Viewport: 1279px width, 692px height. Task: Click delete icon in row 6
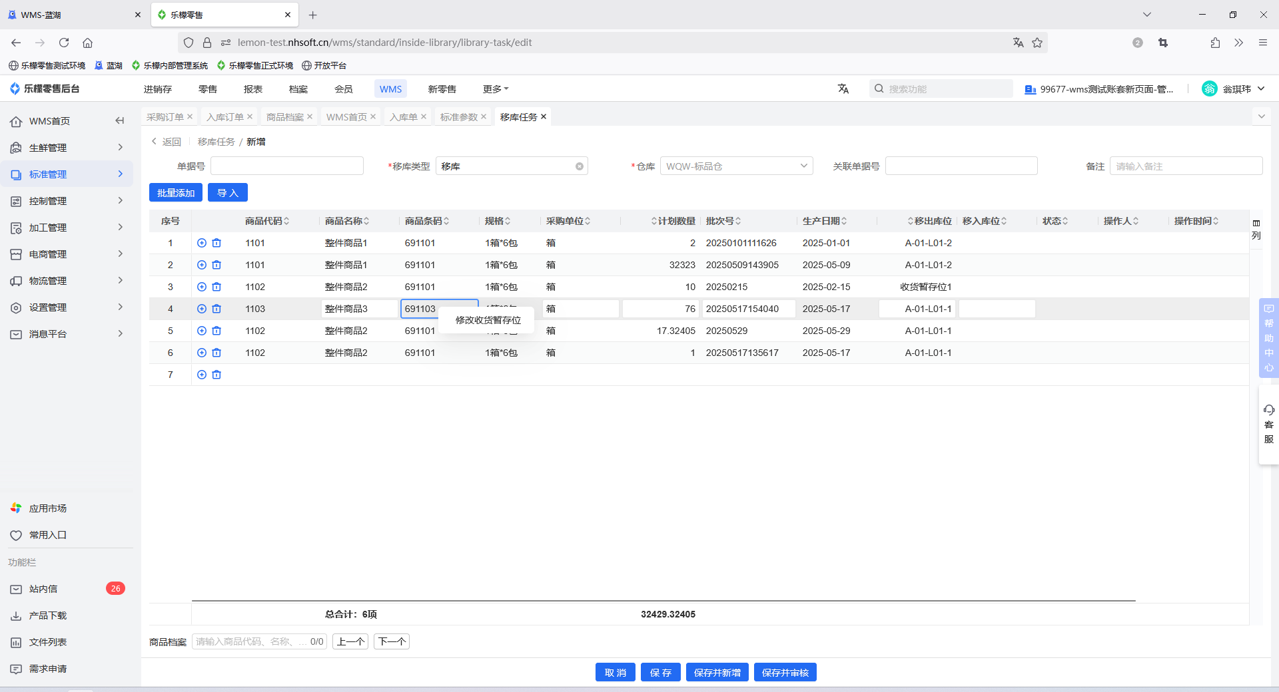point(216,353)
